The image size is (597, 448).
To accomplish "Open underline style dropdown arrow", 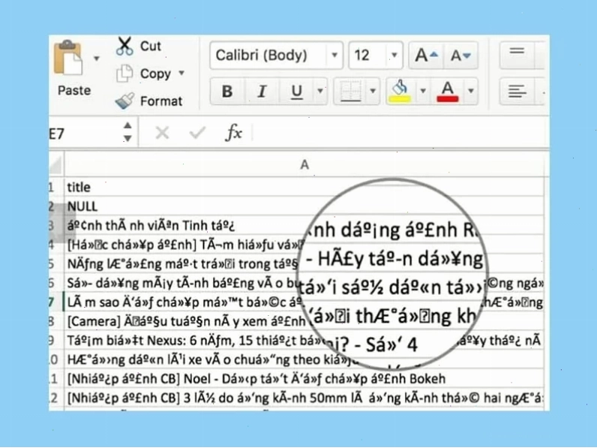I will click(320, 91).
